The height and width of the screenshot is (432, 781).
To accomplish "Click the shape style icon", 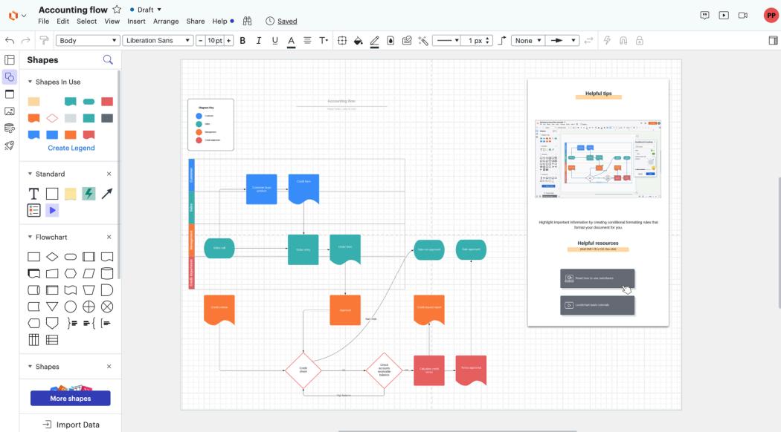I will 342,41.
